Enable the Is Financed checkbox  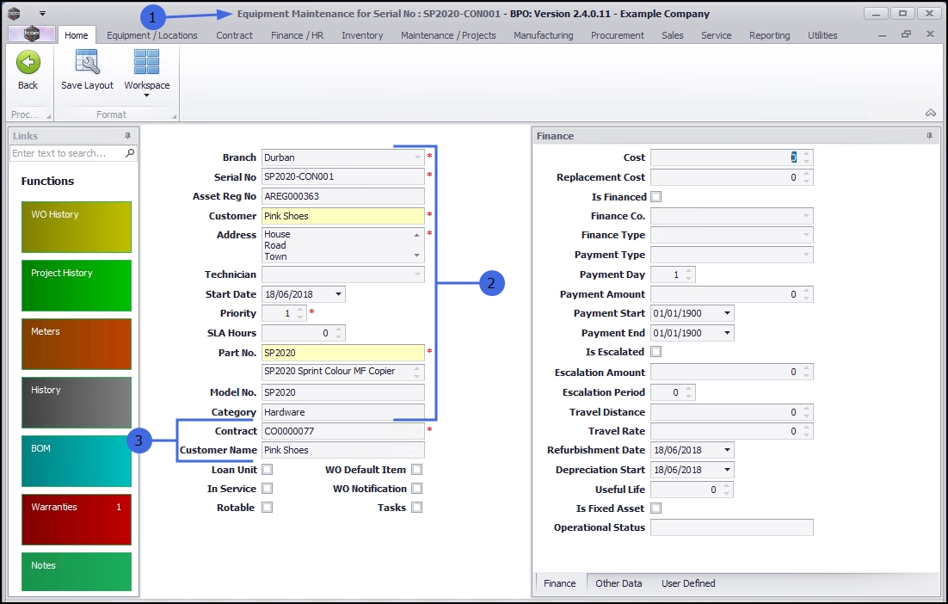tap(656, 197)
